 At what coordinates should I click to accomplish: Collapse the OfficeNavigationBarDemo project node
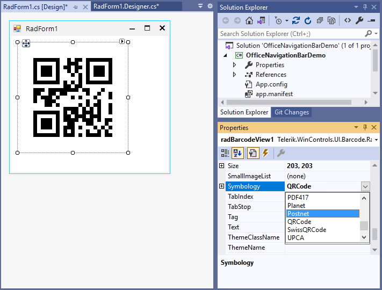click(x=225, y=55)
